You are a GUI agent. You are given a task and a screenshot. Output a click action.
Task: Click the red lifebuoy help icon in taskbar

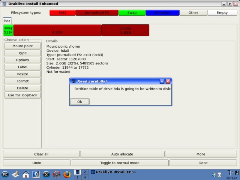click(57, 174)
